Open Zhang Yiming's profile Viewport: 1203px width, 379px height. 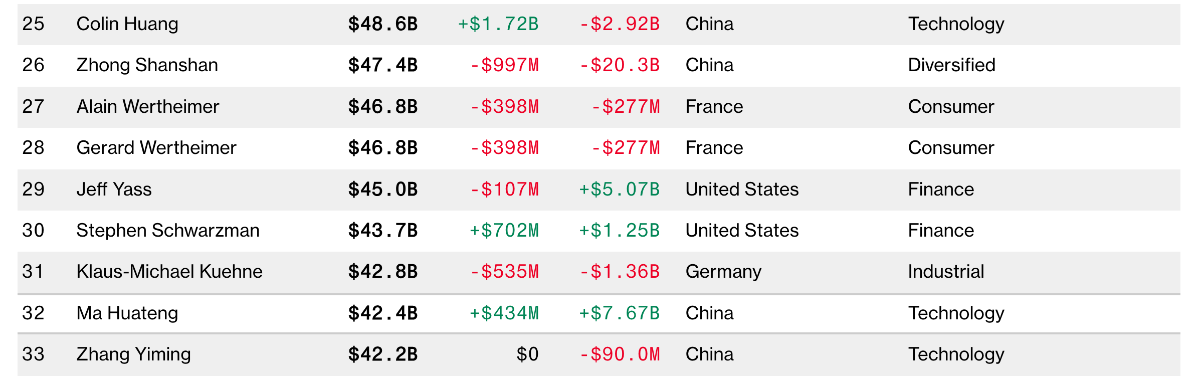tap(133, 354)
